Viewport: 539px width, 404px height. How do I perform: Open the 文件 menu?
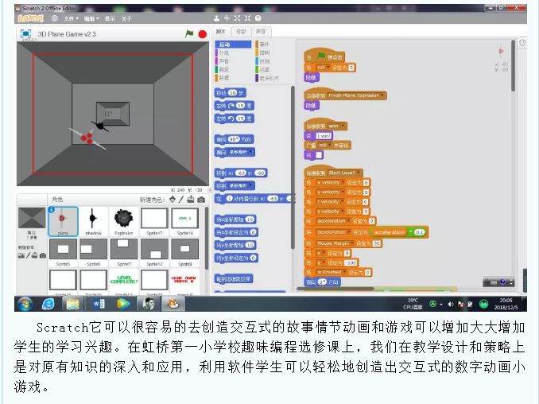click(71, 17)
